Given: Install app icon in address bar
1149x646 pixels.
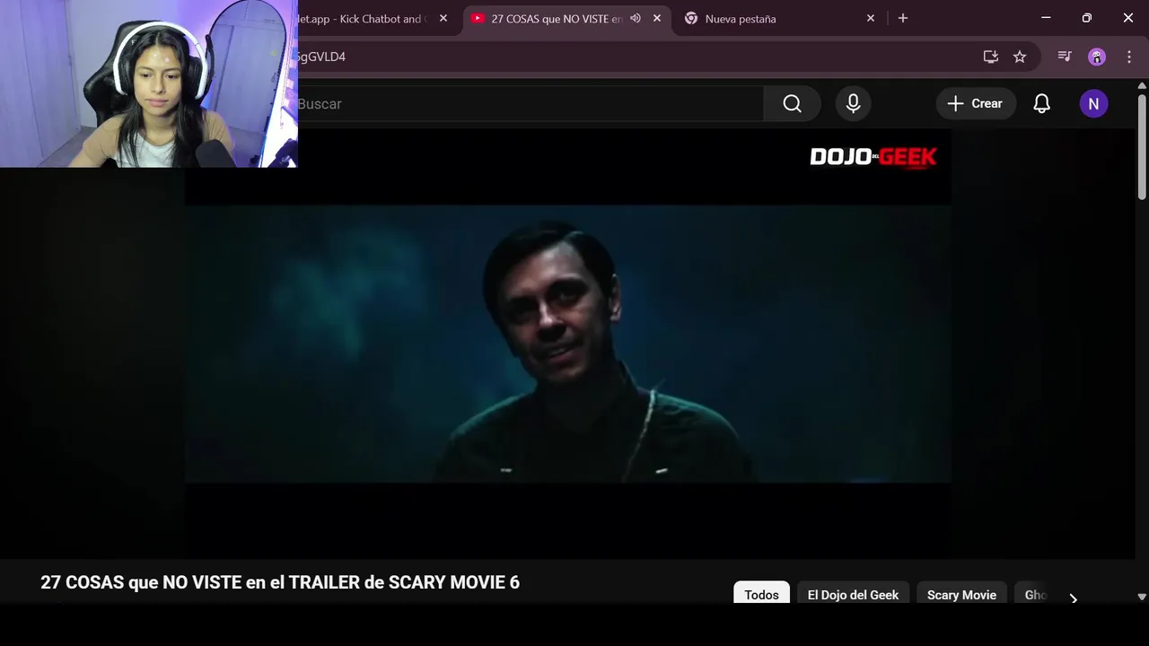Looking at the screenshot, I should [991, 57].
